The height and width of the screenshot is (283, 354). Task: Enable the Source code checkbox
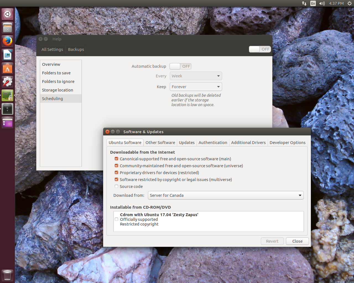(116, 186)
